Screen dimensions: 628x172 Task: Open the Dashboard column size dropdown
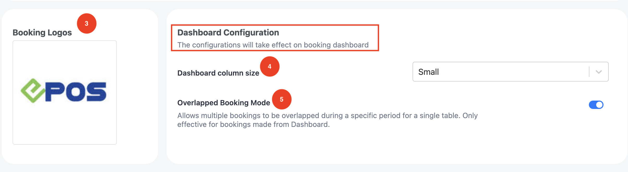(510, 72)
